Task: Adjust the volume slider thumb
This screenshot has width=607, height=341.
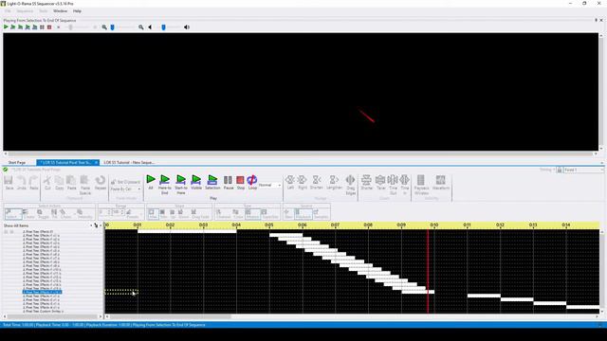Action: [164, 27]
